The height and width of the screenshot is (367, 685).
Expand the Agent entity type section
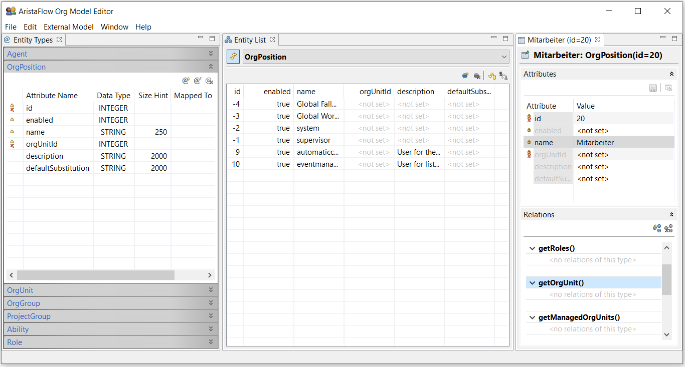tap(211, 54)
